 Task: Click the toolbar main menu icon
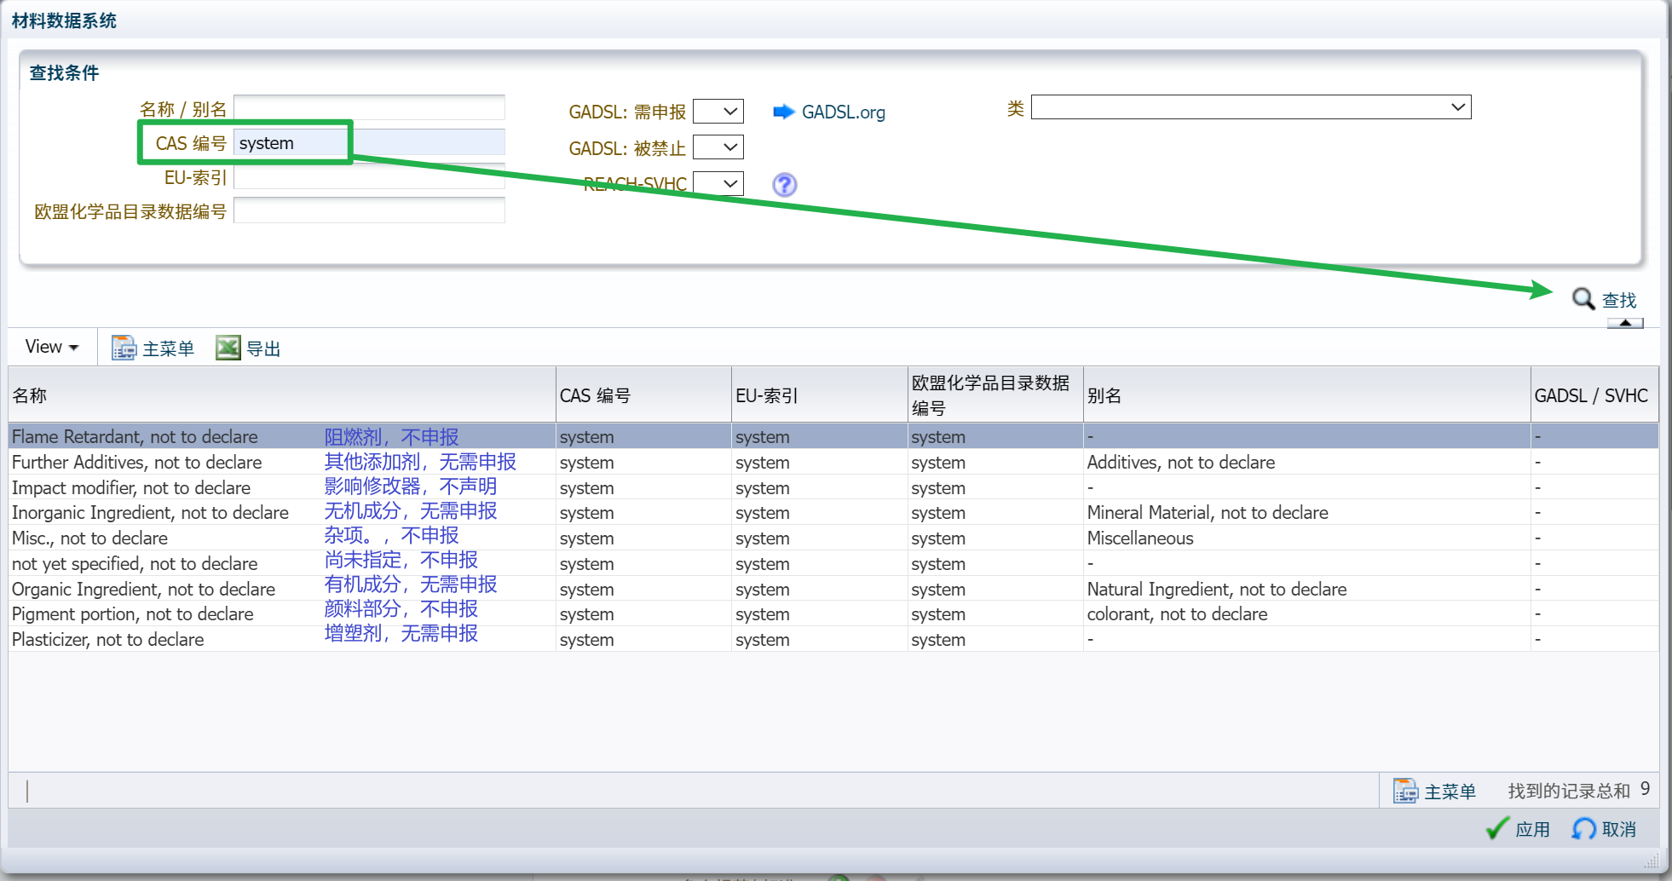tap(124, 348)
